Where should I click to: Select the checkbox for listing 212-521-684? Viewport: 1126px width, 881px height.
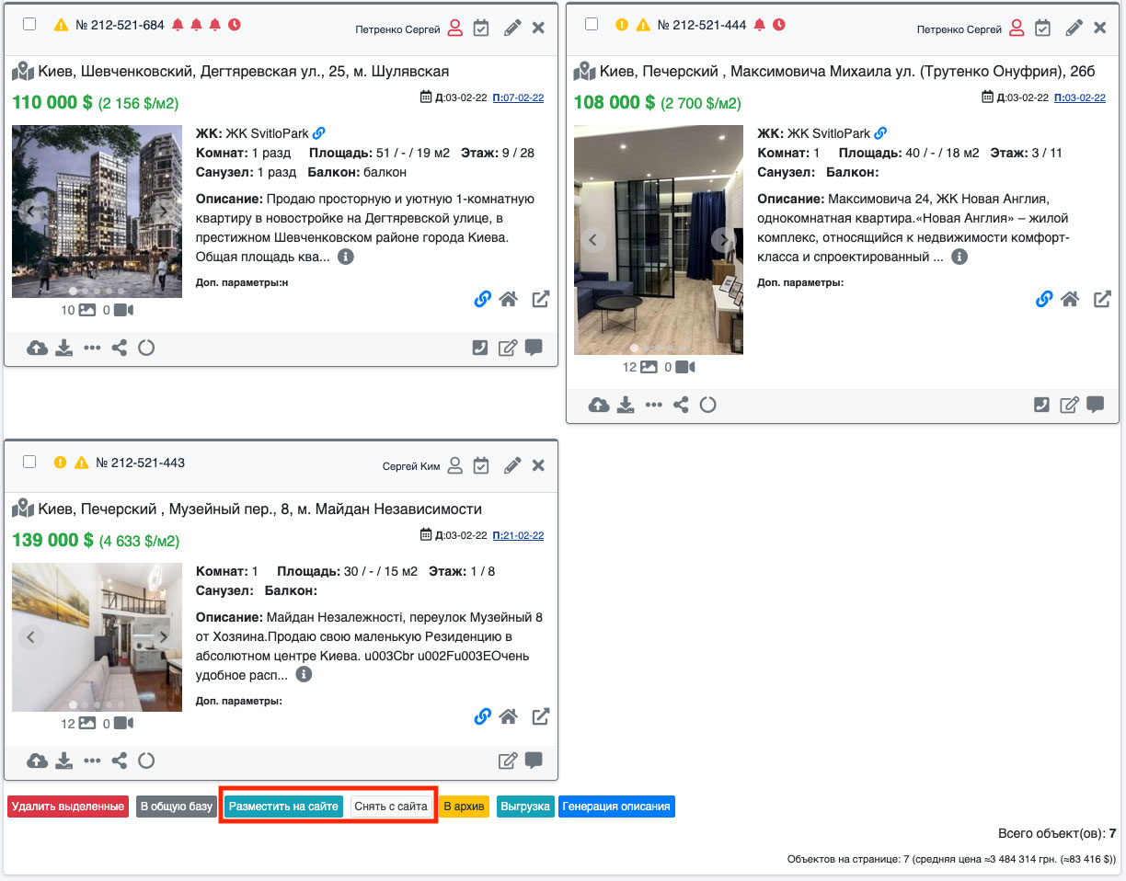pyautogui.click(x=29, y=24)
